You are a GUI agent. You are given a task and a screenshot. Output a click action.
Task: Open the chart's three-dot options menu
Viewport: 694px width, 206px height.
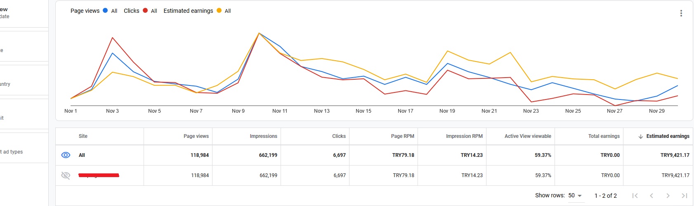tap(681, 13)
